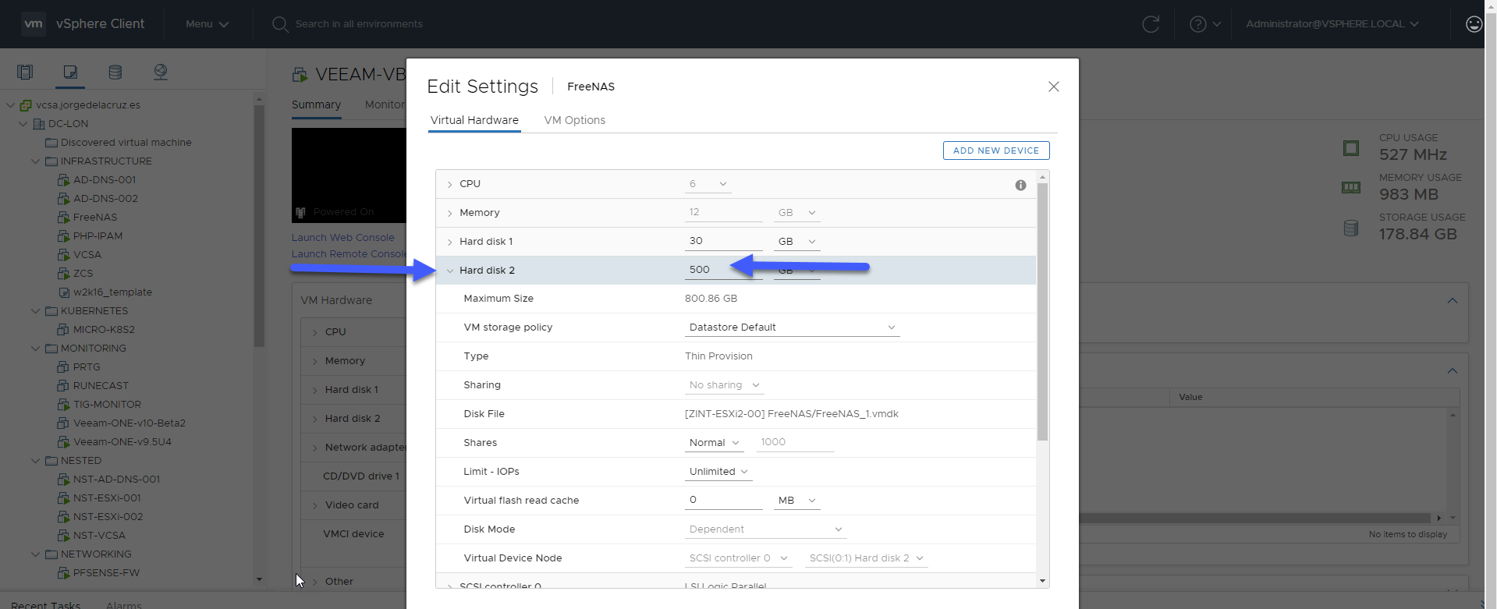Click the Hard disk 2 size field
This screenshot has height=609, width=1497.
pos(723,270)
